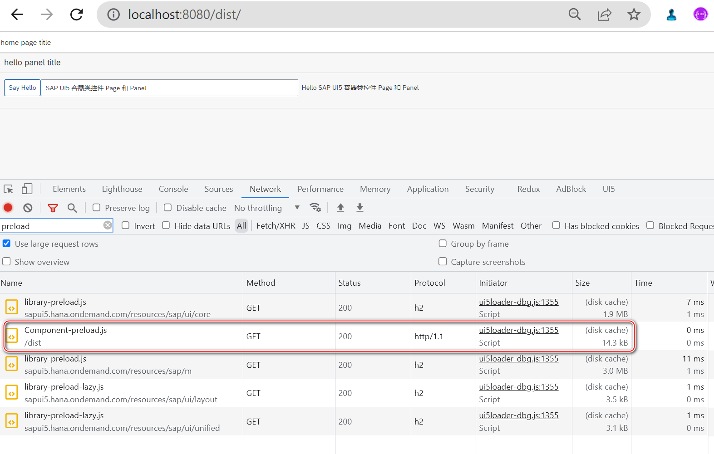Click the import HAR upload icon

tap(340, 208)
